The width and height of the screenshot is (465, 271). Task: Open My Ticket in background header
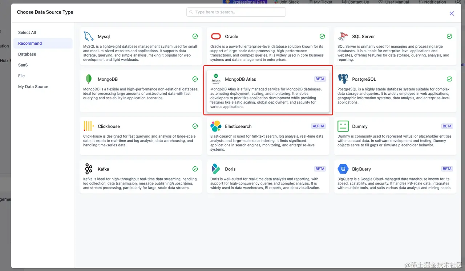320,2
